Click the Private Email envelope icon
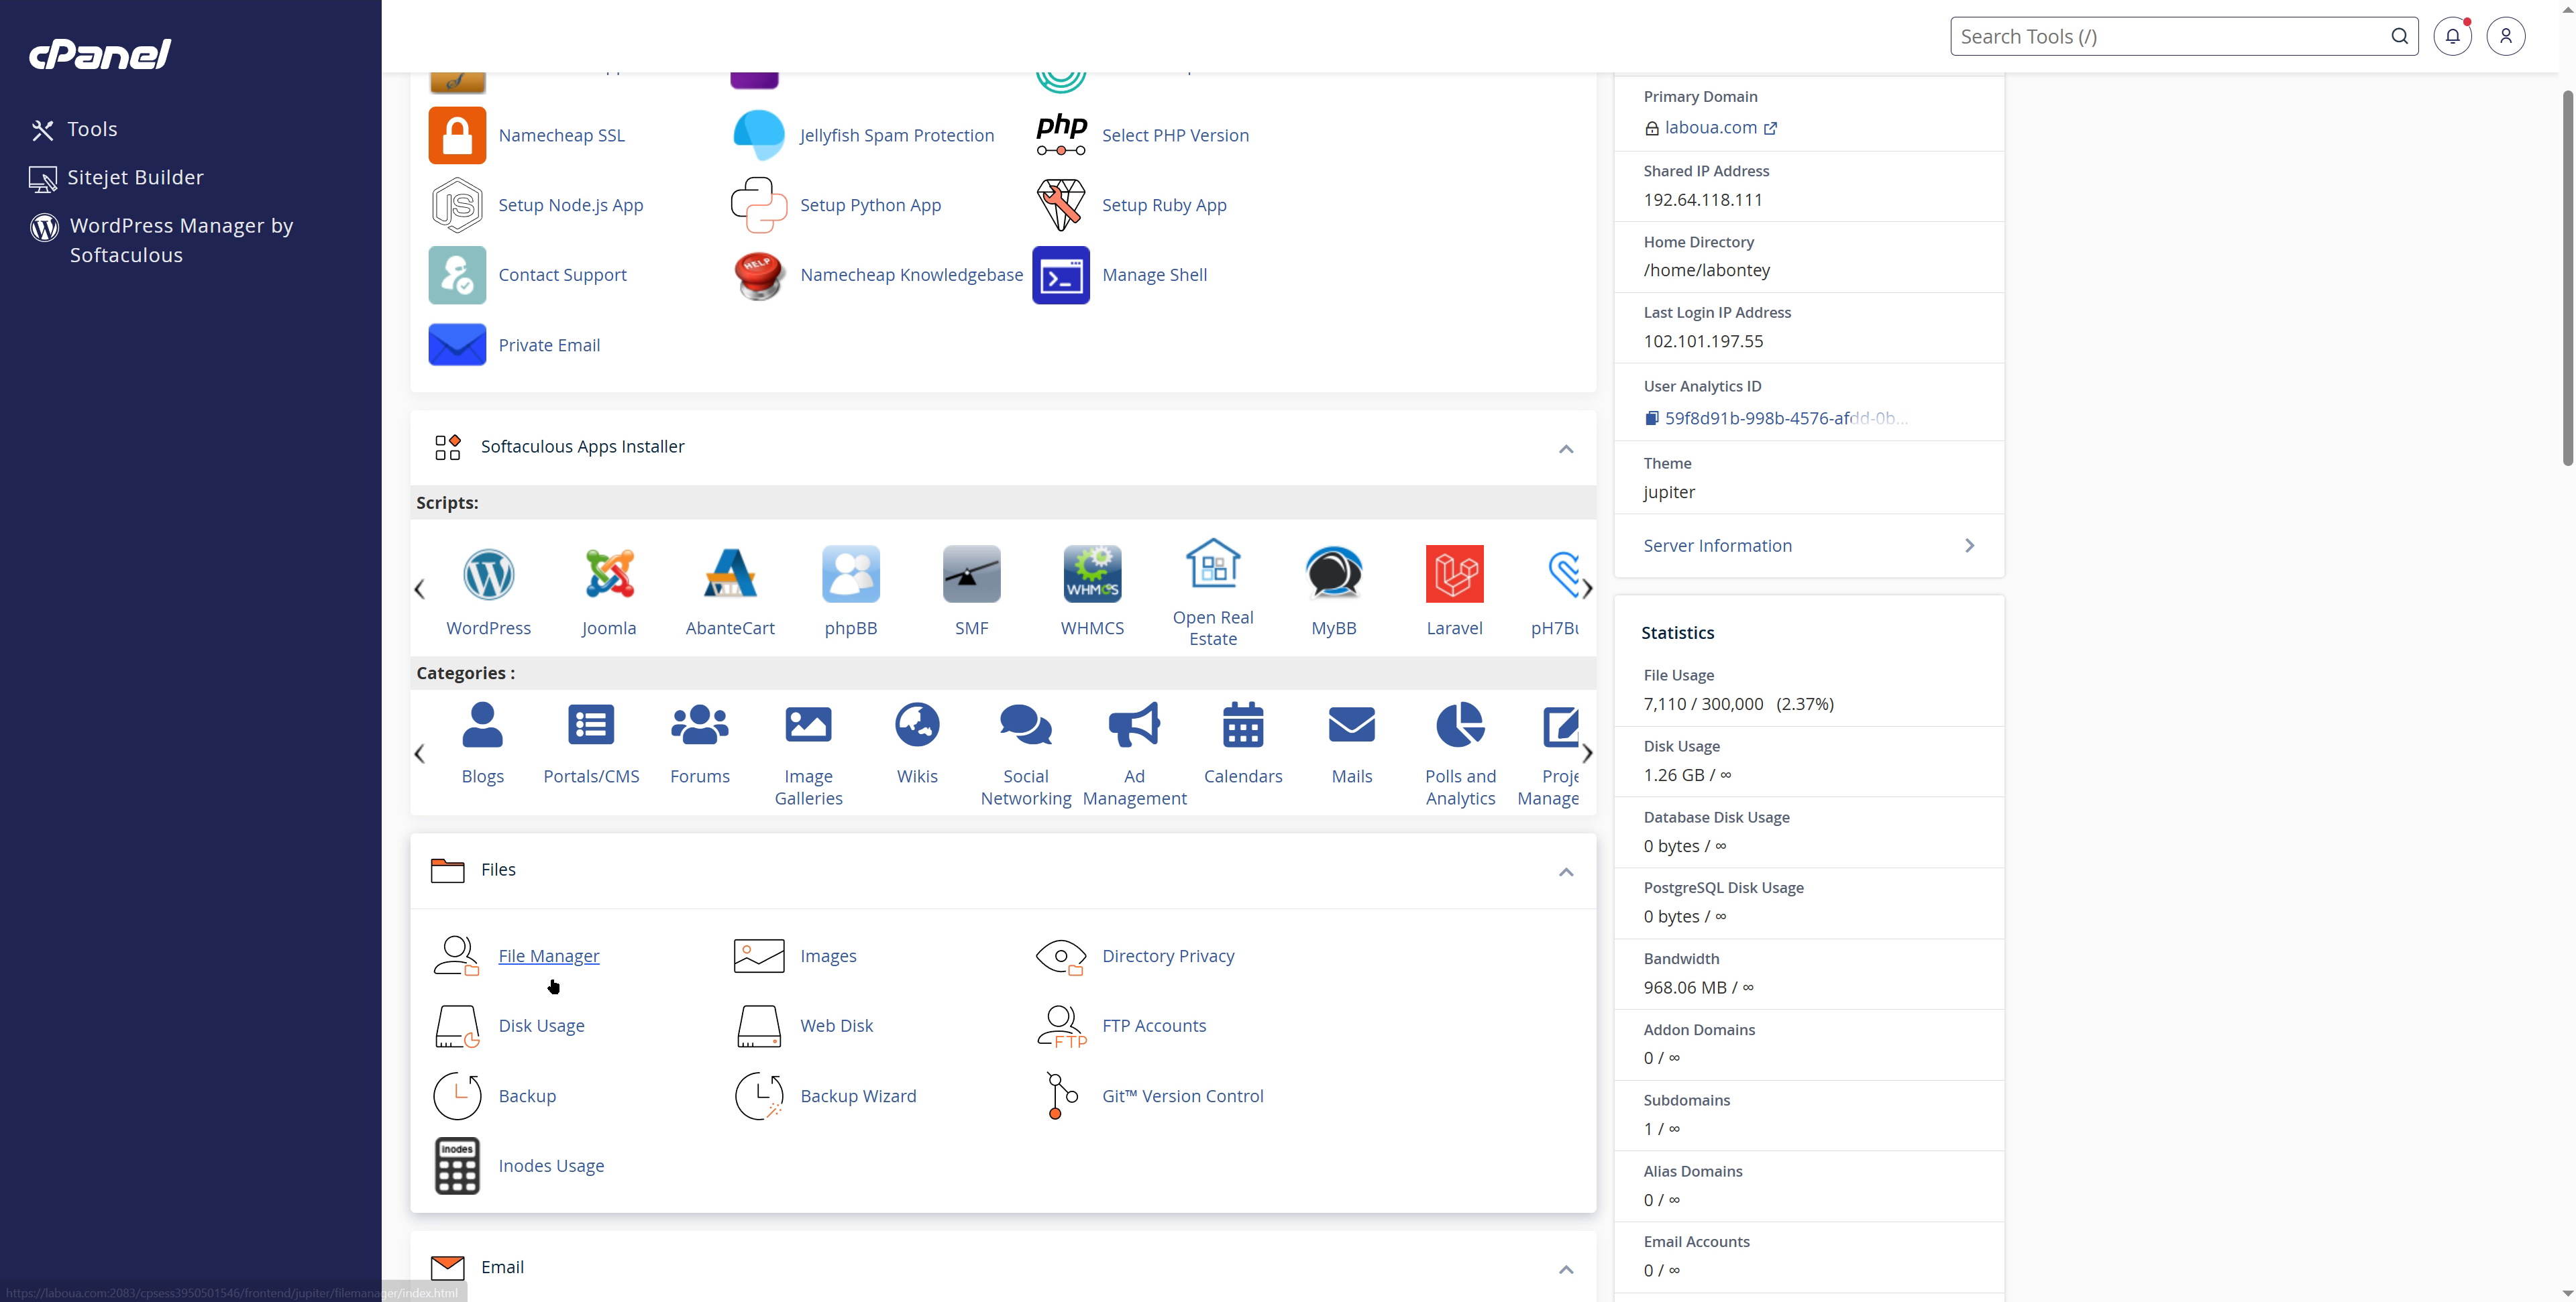The image size is (2576, 1302). [457, 345]
